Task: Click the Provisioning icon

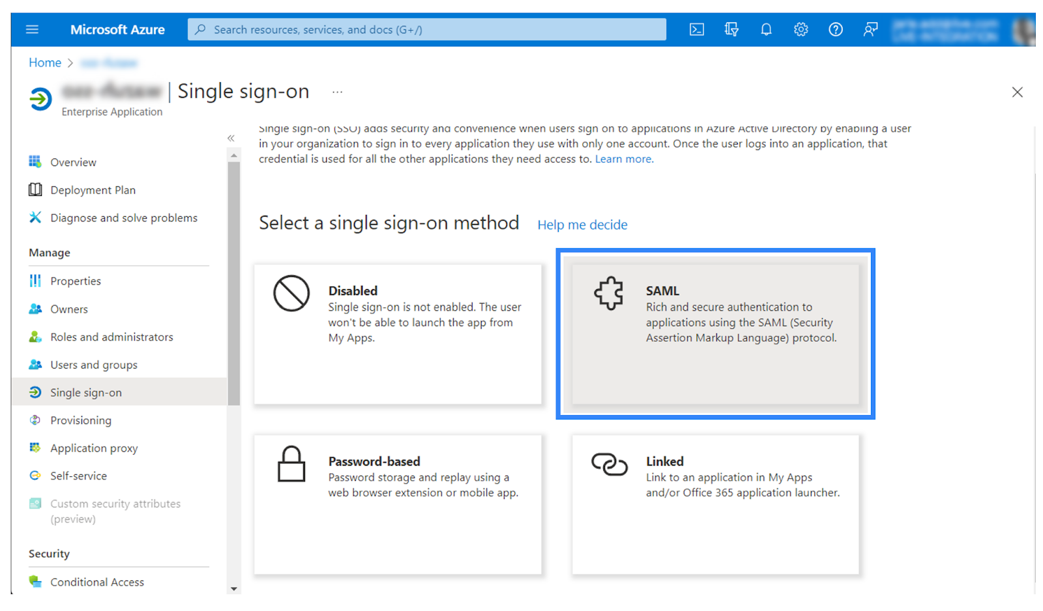Action: 35,420
